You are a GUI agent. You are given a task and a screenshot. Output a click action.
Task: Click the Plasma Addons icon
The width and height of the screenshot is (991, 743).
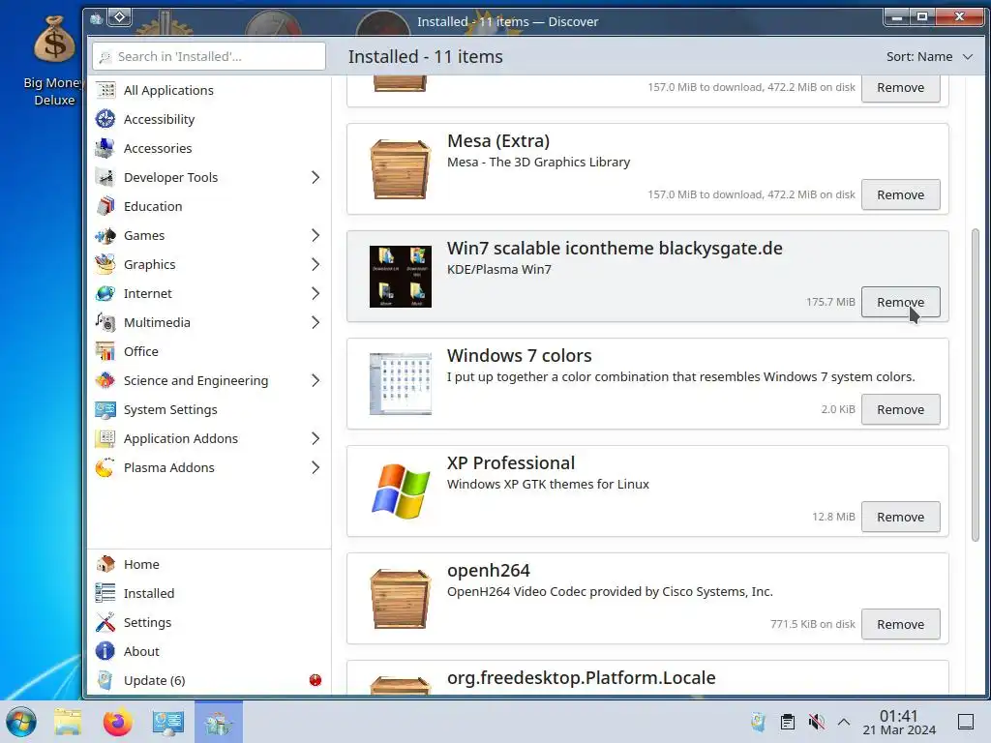point(105,468)
